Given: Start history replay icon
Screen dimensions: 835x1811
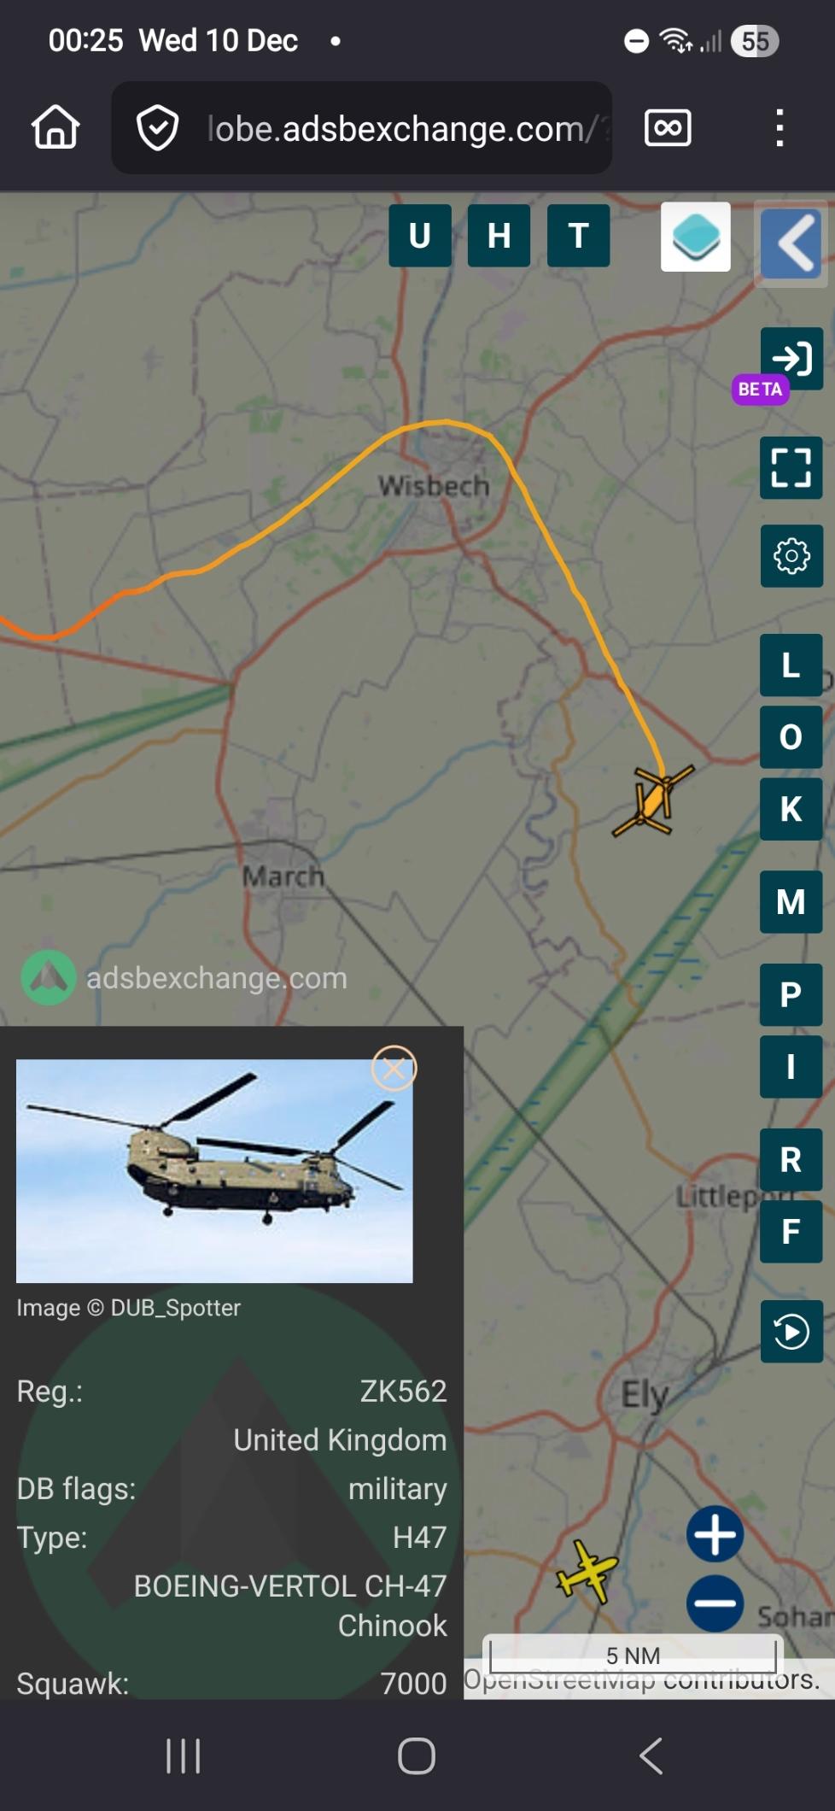Looking at the screenshot, I should (x=791, y=1331).
